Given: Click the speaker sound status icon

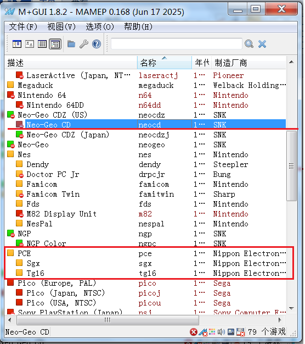Looking at the screenshot, I should click(221, 332).
